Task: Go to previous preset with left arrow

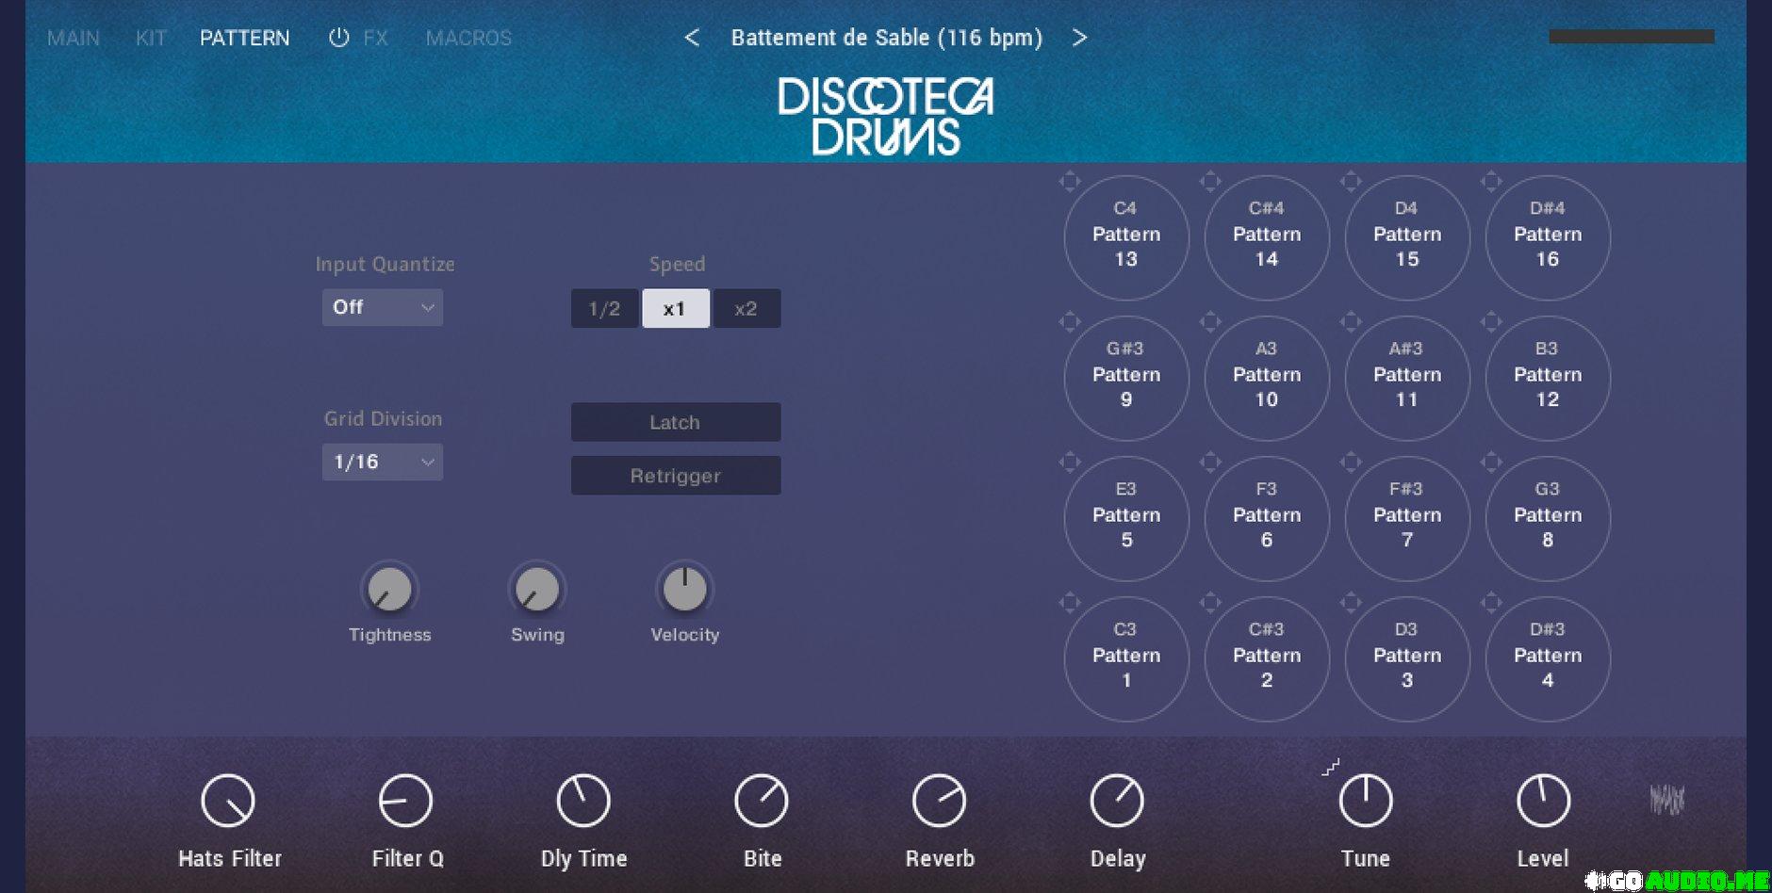Action: (692, 38)
